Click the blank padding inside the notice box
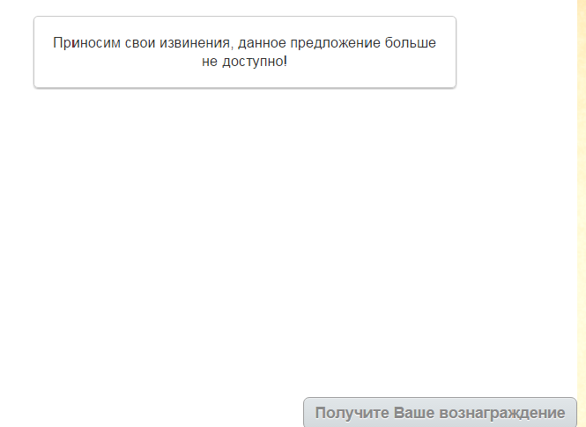 pos(245,79)
